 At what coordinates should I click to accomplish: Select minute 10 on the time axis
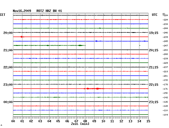click(103, 121)
